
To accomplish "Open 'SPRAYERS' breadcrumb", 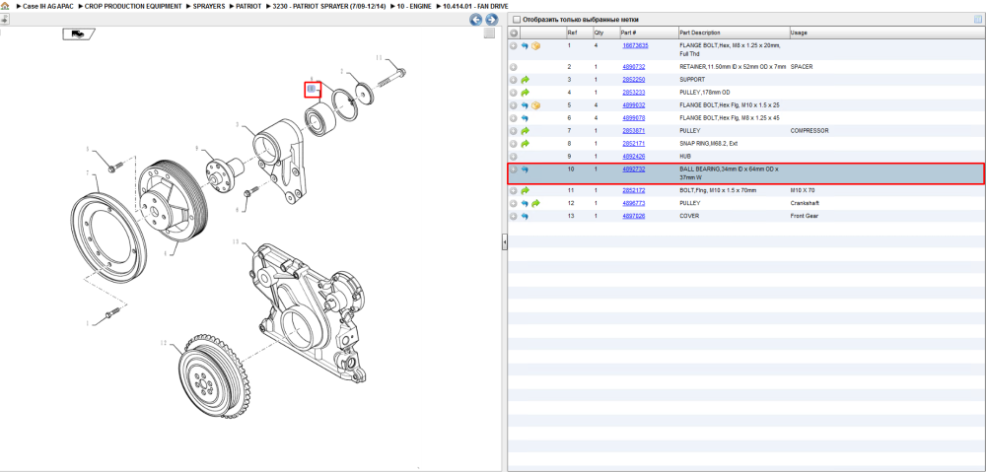I will [x=209, y=6].
